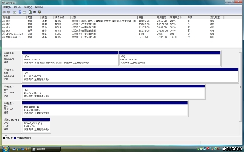244x152 pixels.
Task: Sort by the 磁碟區 column header
Action: point(14,17)
